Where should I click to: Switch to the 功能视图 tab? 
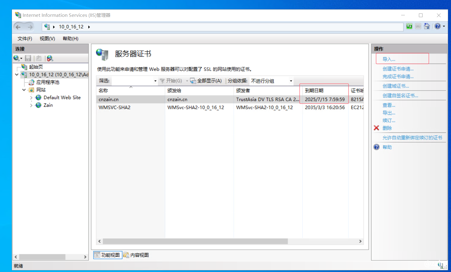[108, 255]
